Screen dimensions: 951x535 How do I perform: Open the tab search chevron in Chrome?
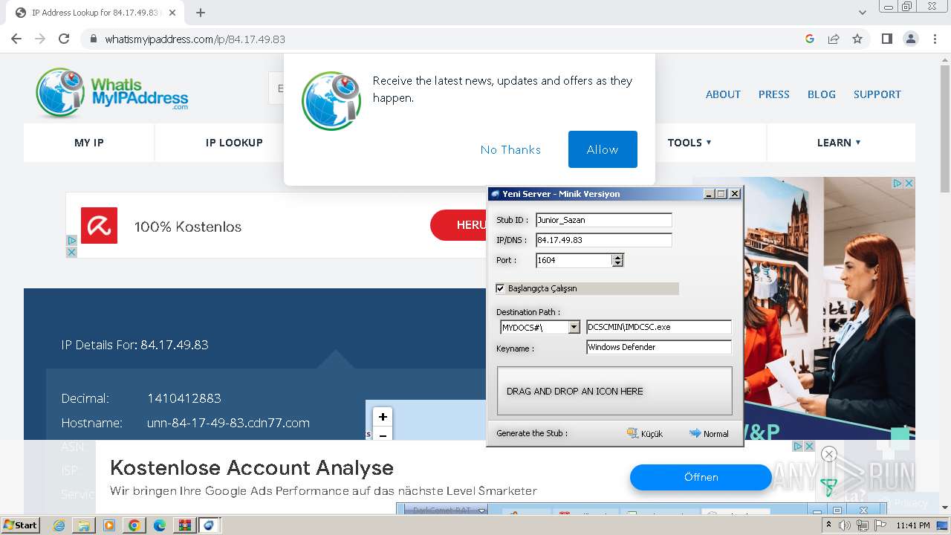point(863,13)
